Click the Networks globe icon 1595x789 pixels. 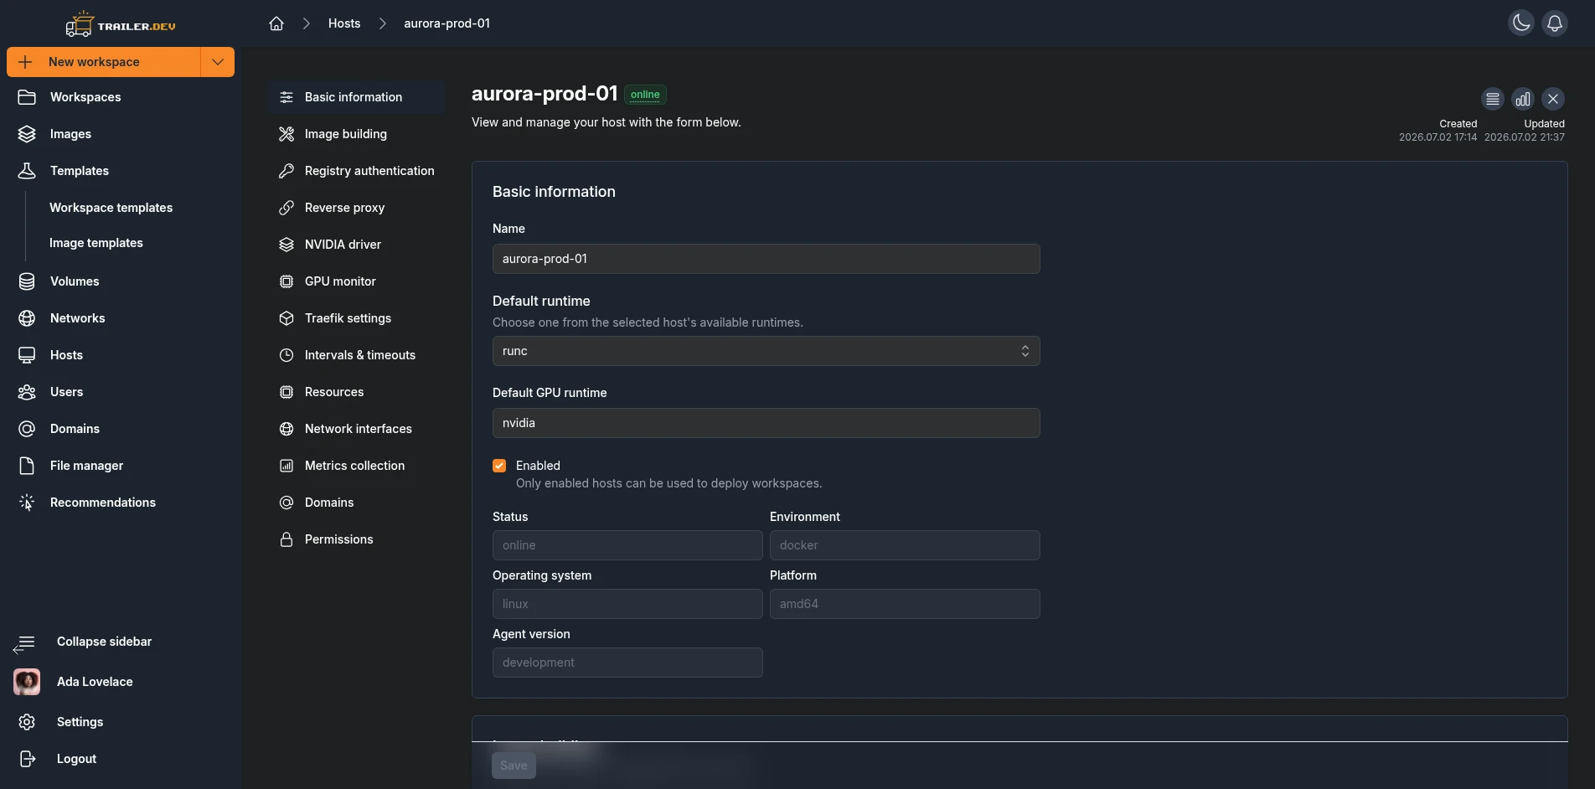(27, 318)
